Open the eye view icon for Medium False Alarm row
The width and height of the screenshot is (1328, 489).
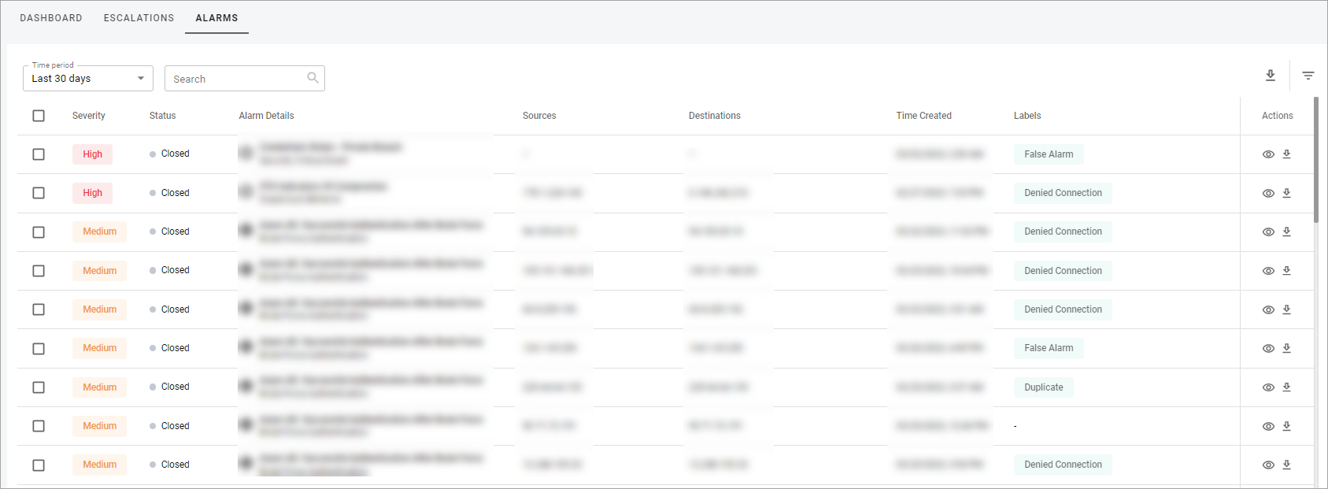point(1268,348)
